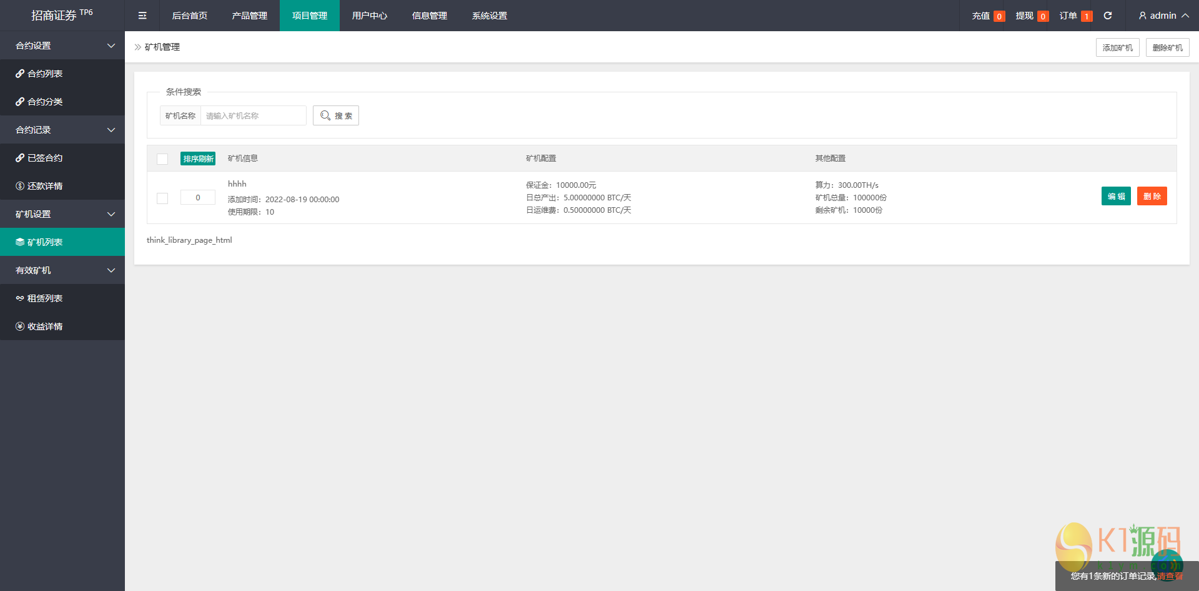Viewport: 1199px width, 591px height.
Task: Switch to the 用户中心 top menu
Action: pyautogui.click(x=370, y=16)
